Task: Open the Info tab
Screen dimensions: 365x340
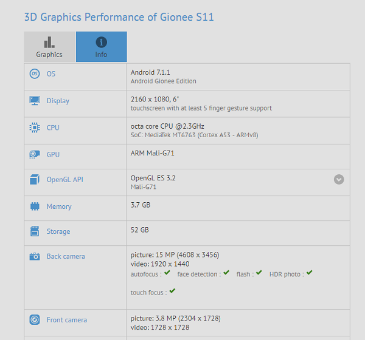Action: 102,47
